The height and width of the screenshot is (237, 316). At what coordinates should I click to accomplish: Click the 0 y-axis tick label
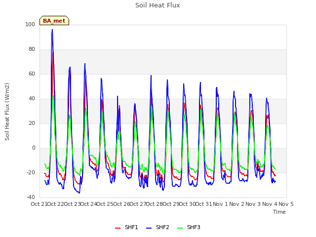[x=34, y=148]
